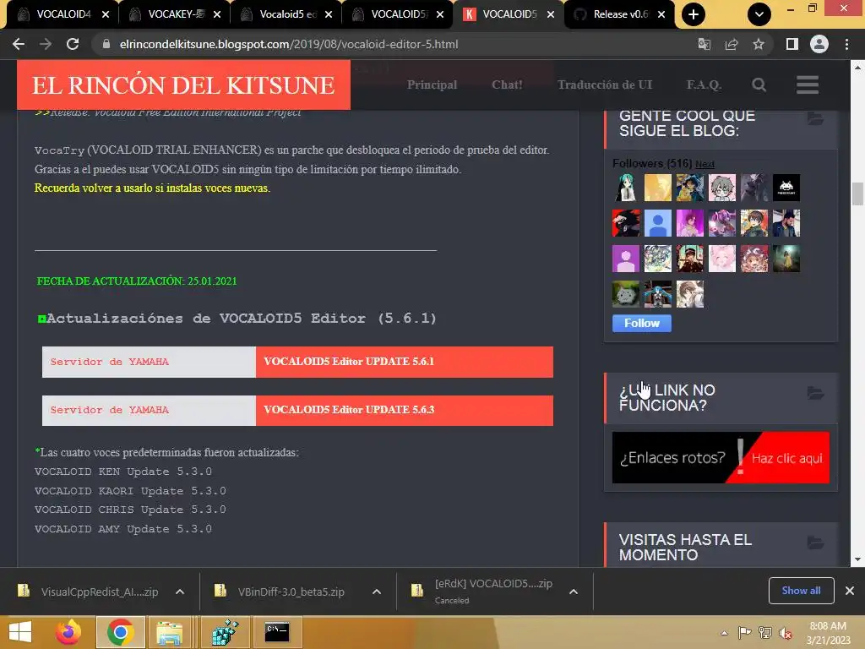Screen dimensions: 865x649
Task: Open the Chat! menu item
Action: [x=507, y=85]
